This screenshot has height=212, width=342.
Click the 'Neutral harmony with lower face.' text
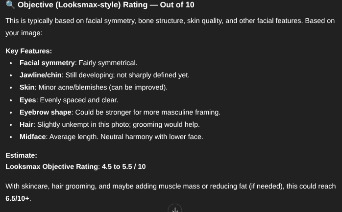(152, 137)
